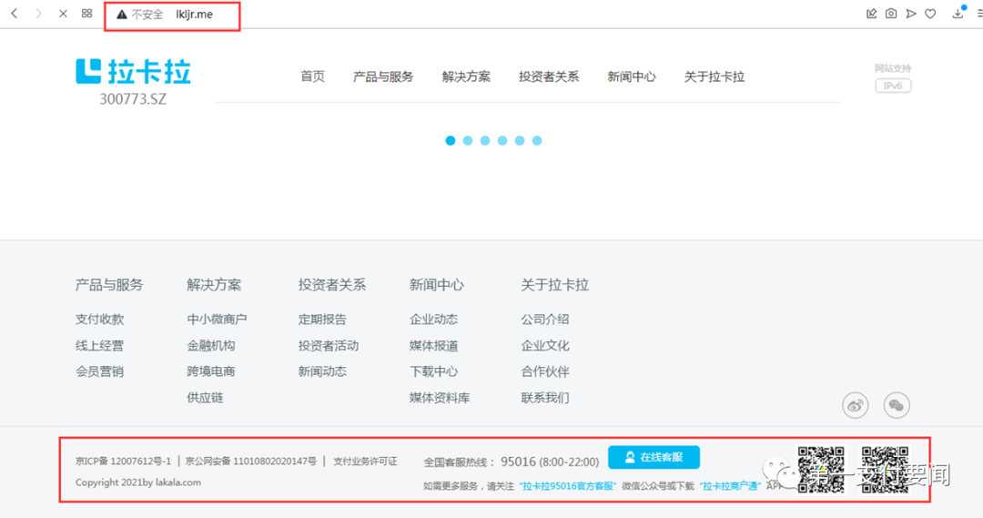Click the 中小微商户 footer link
Screen dimensions: 983x518
[x=217, y=320]
